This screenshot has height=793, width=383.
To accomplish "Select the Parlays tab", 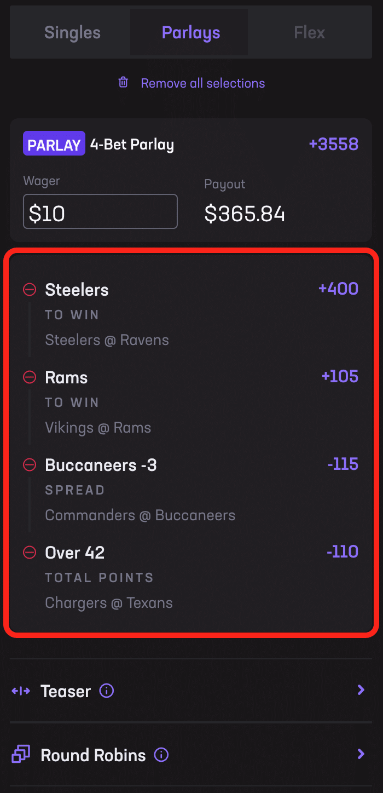I will click(x=191, y=33).
